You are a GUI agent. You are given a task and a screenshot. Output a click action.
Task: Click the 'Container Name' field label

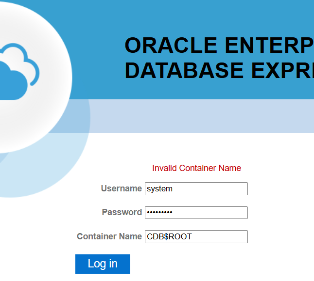click(x=109, y=236)
